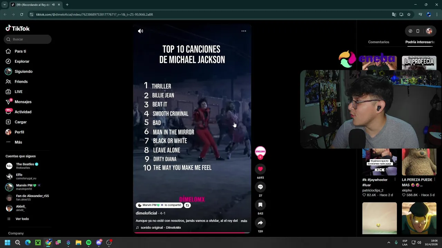Viewport: 442px width, 248px height.
Task: Mute the TikTok video sound
Action: [x=141, y=31]
